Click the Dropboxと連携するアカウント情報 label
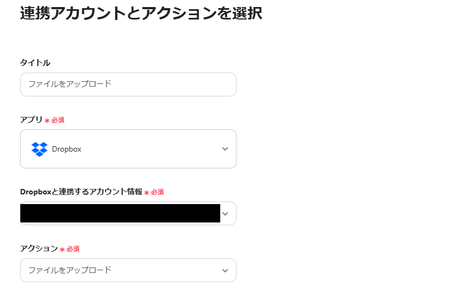460x294 pixels. (x=81, y=192)
